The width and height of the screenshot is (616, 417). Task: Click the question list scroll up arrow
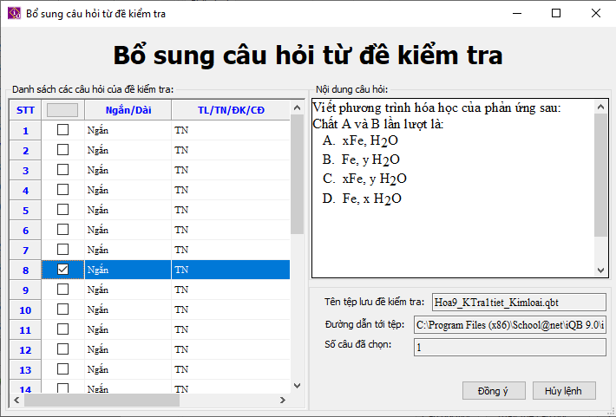pos(298,108)
